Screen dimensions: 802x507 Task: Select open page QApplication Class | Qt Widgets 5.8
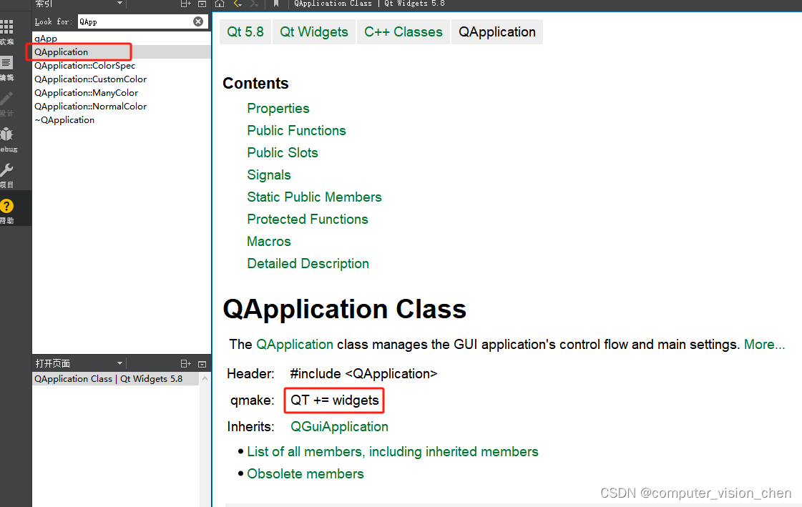pos(116,379)
